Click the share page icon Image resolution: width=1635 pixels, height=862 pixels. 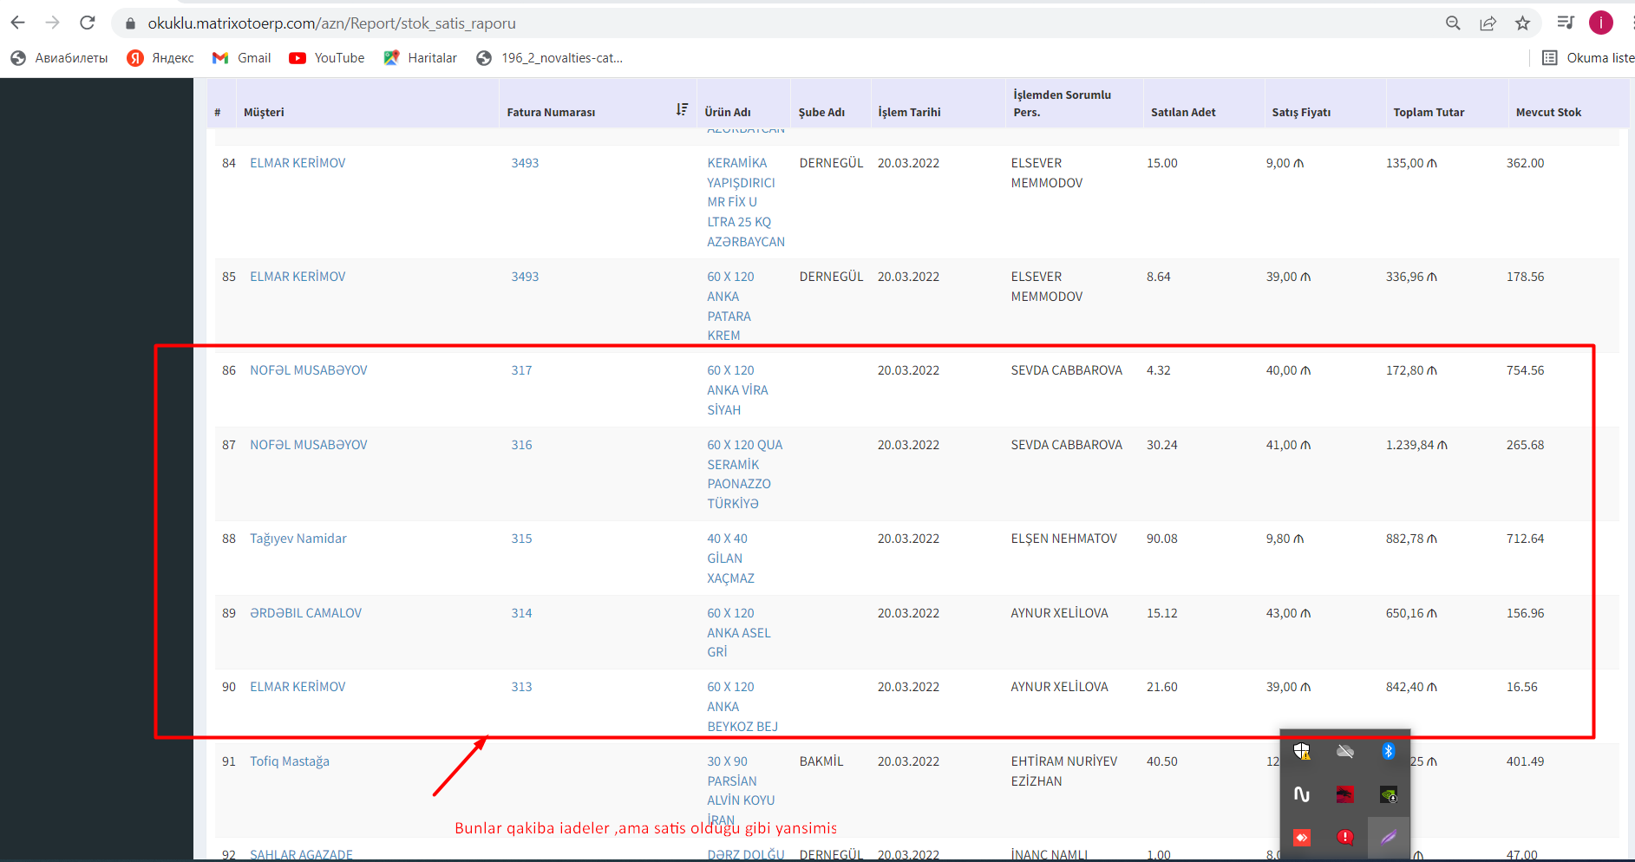click(1488, 23)
